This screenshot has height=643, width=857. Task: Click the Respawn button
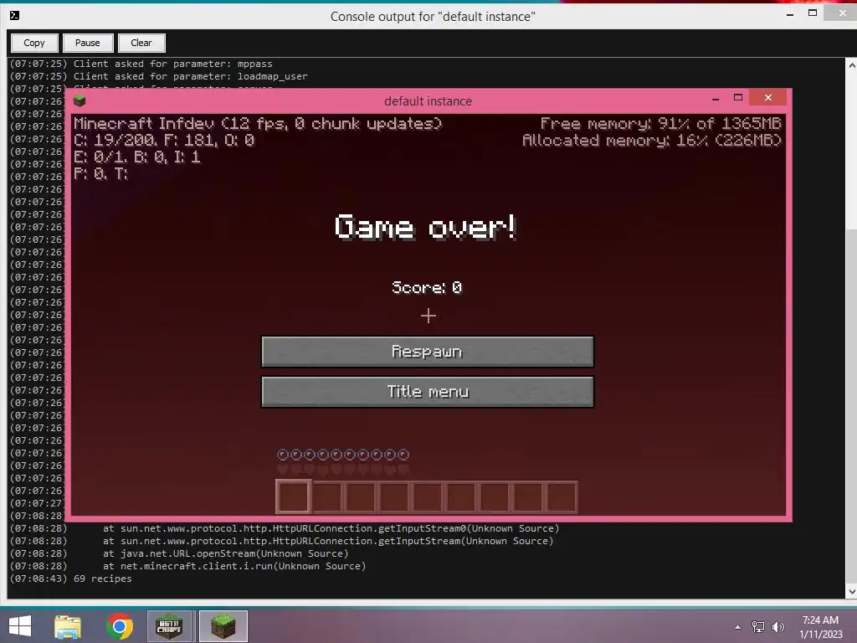(428, 352)
